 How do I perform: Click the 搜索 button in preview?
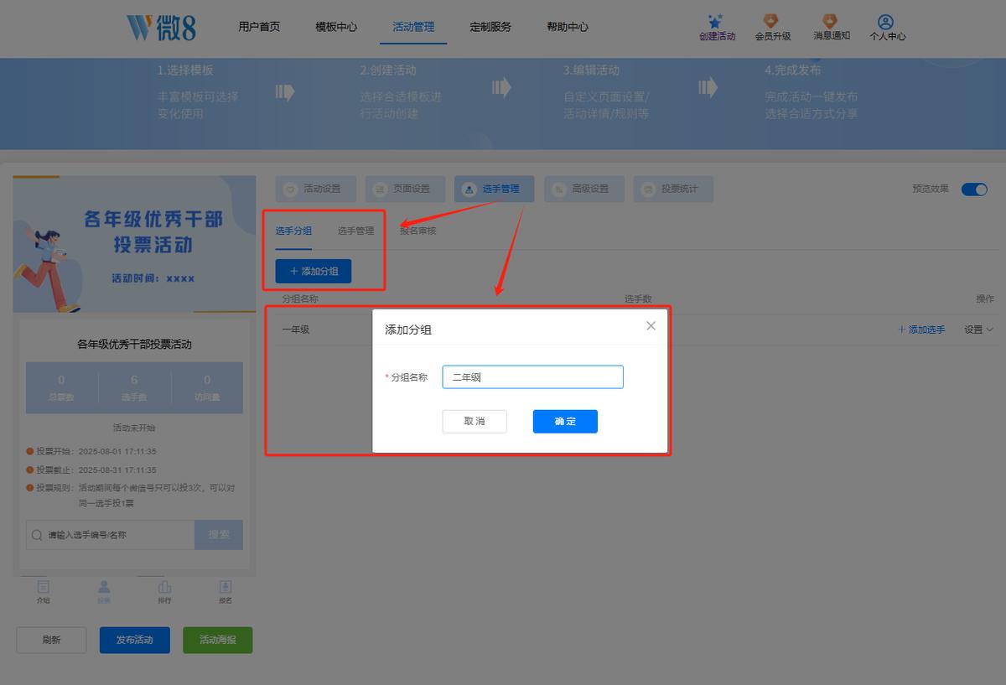pos(219,534)
